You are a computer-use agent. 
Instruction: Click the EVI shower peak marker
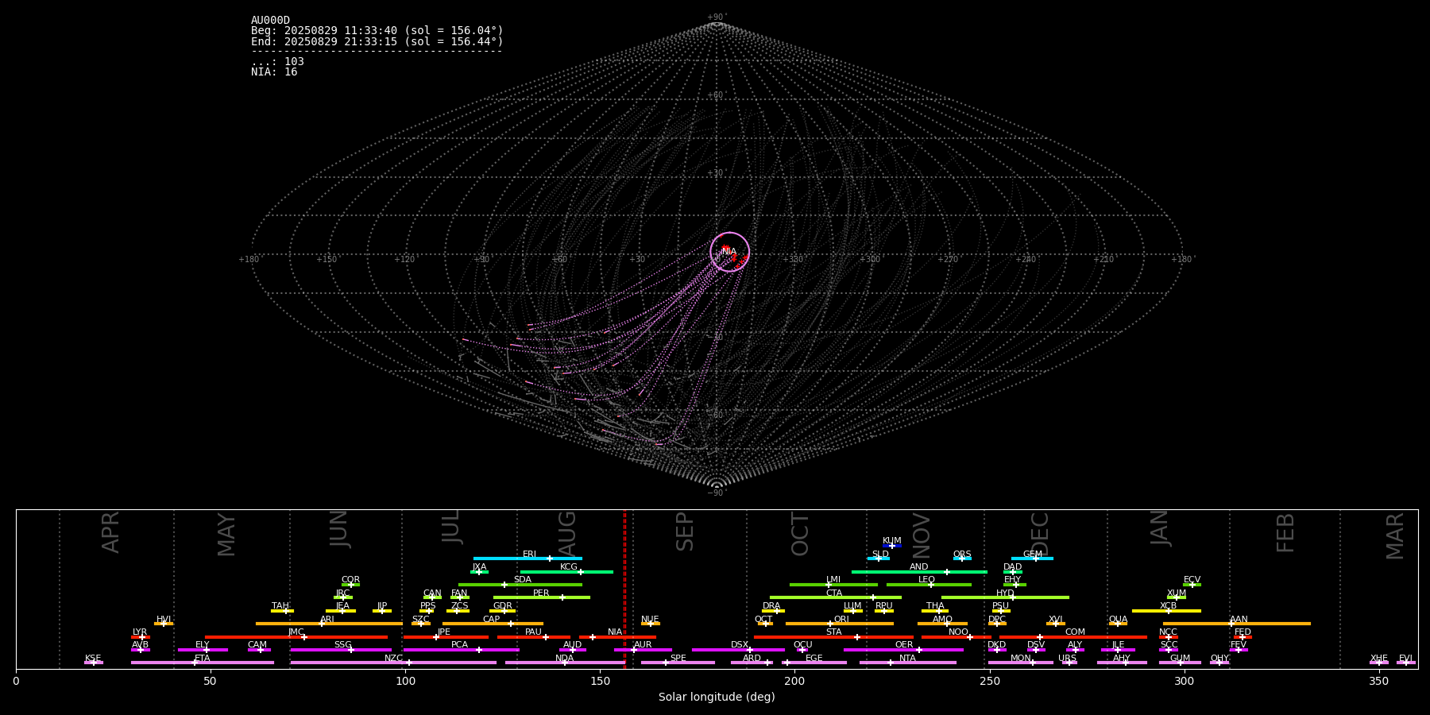(x=1405, y=663)
